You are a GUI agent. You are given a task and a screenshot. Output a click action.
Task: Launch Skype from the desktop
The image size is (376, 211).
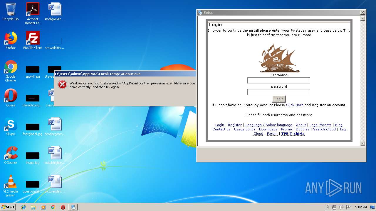click(x=11, y=127)
